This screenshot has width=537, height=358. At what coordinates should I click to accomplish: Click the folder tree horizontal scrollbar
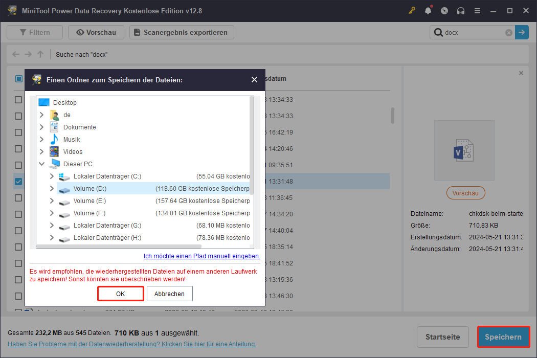pyautogui.click(x=119, y=247)
